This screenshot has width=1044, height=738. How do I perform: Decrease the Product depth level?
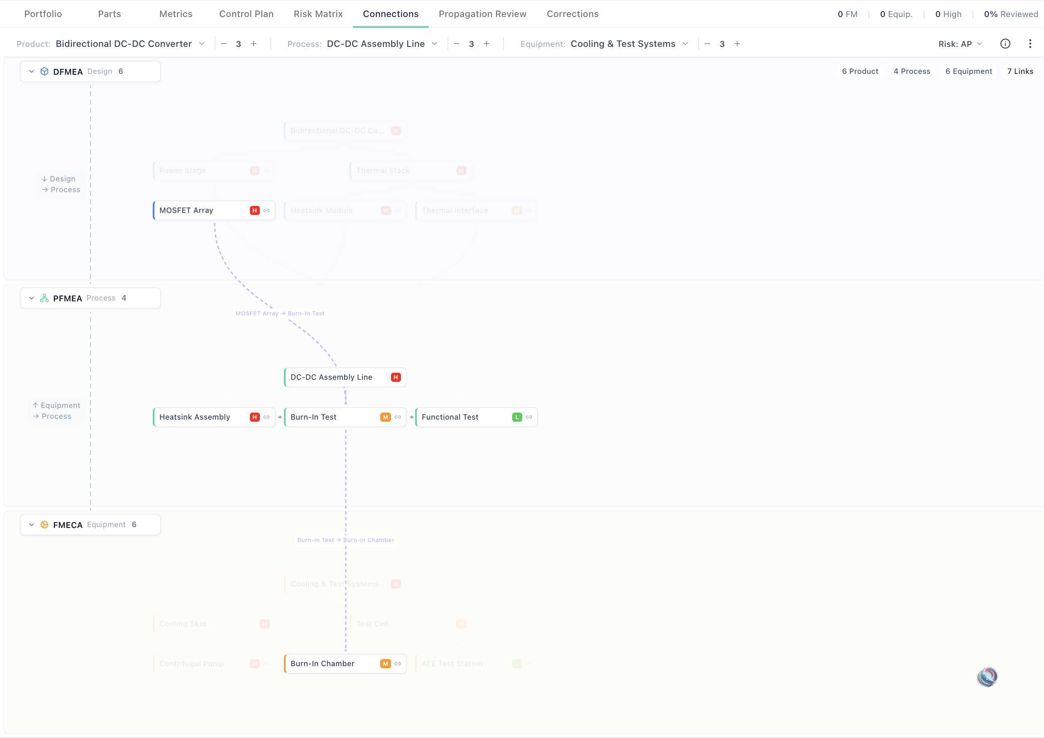click(224, 44)
